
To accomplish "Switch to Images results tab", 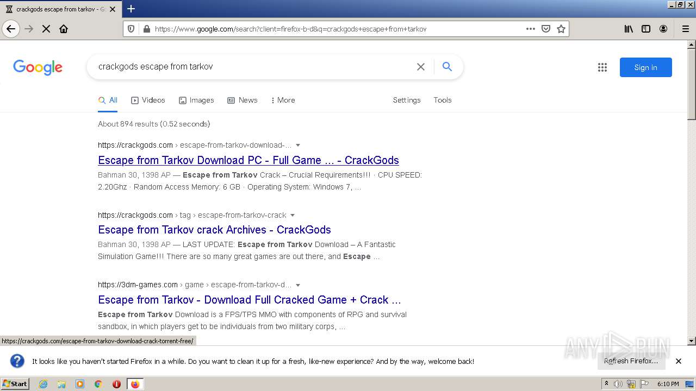I will (196, 100).
